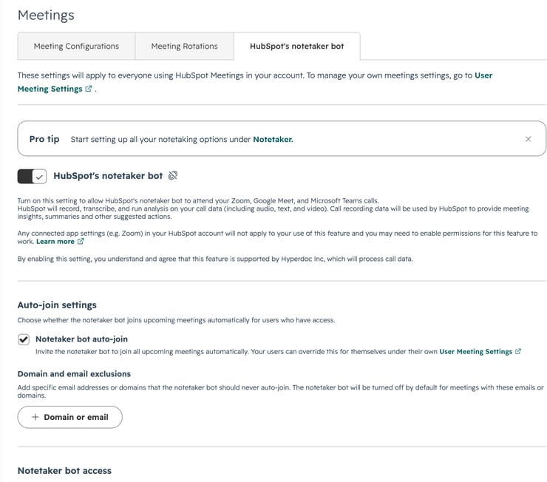This screenshot has width=547, height=482.
Task: Uncheck the Notetaker bot auto-join checkbox
Action: pos(24,339)
